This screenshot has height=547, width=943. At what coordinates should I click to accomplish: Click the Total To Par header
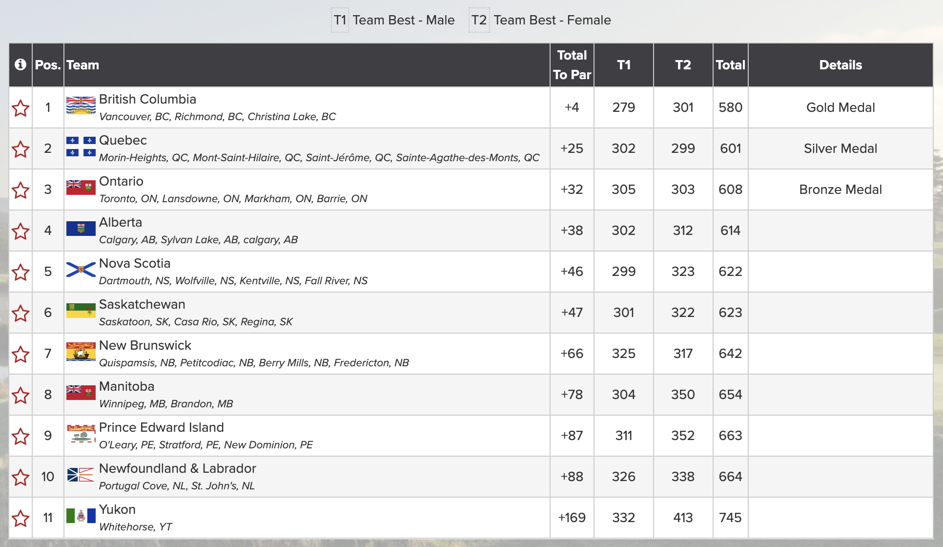click(x=572, y=65)
